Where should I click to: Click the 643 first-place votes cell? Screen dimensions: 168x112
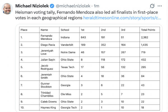[84, 37]
